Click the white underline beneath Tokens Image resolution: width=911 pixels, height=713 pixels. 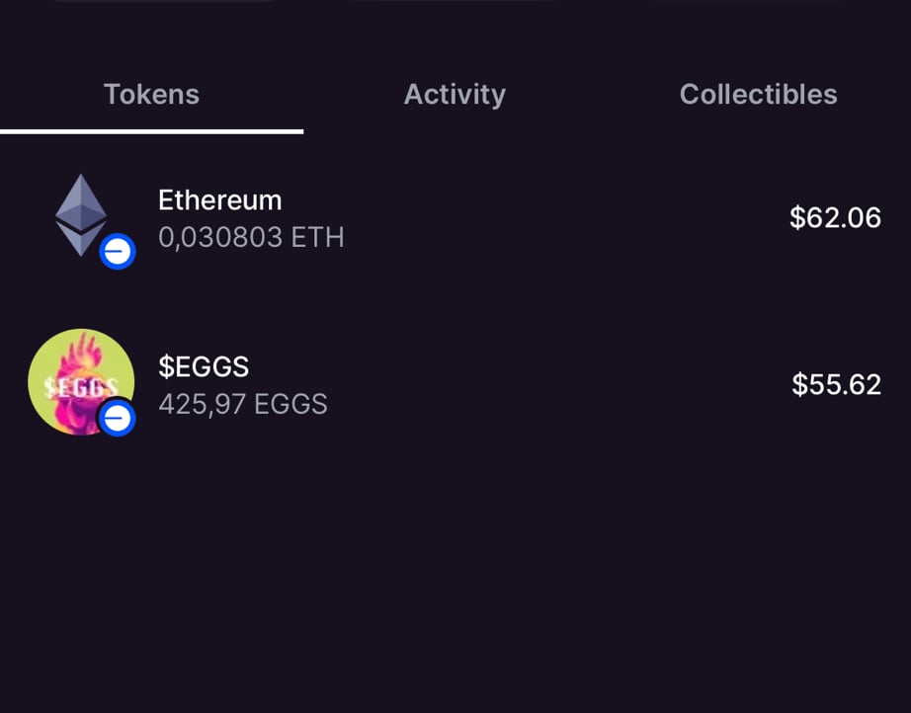tap(151, 130)
